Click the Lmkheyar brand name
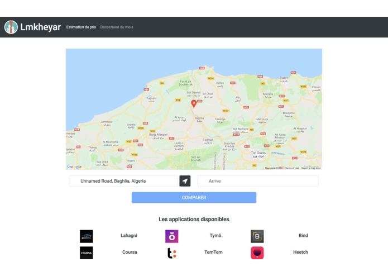This screenshot has width=388, height=276. [x=40, y=27]
